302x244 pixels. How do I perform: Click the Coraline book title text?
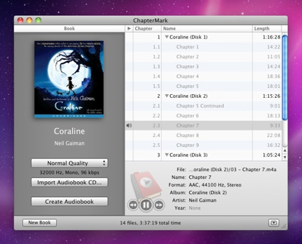tap(69, 131)
